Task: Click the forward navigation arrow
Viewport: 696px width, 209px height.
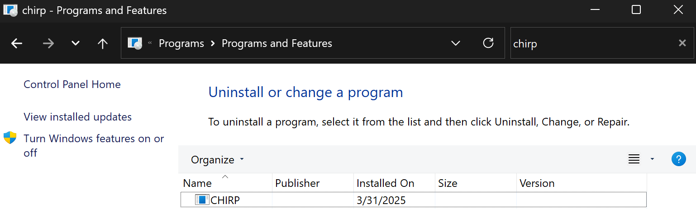Action: click(x=48, y=43)
